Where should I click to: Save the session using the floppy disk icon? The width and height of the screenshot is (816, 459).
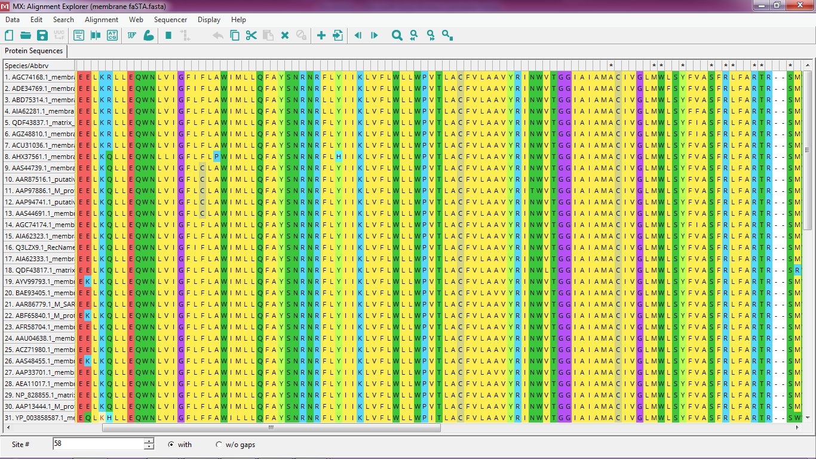click(x=42, y=36)
